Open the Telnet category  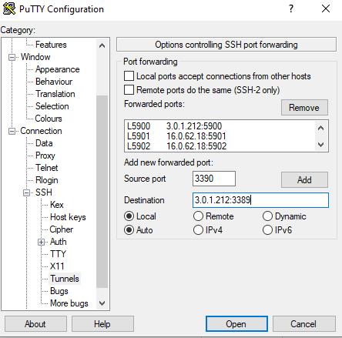tap(47, 168)
